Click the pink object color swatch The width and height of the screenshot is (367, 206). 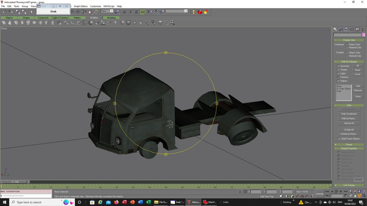point(364,35)
